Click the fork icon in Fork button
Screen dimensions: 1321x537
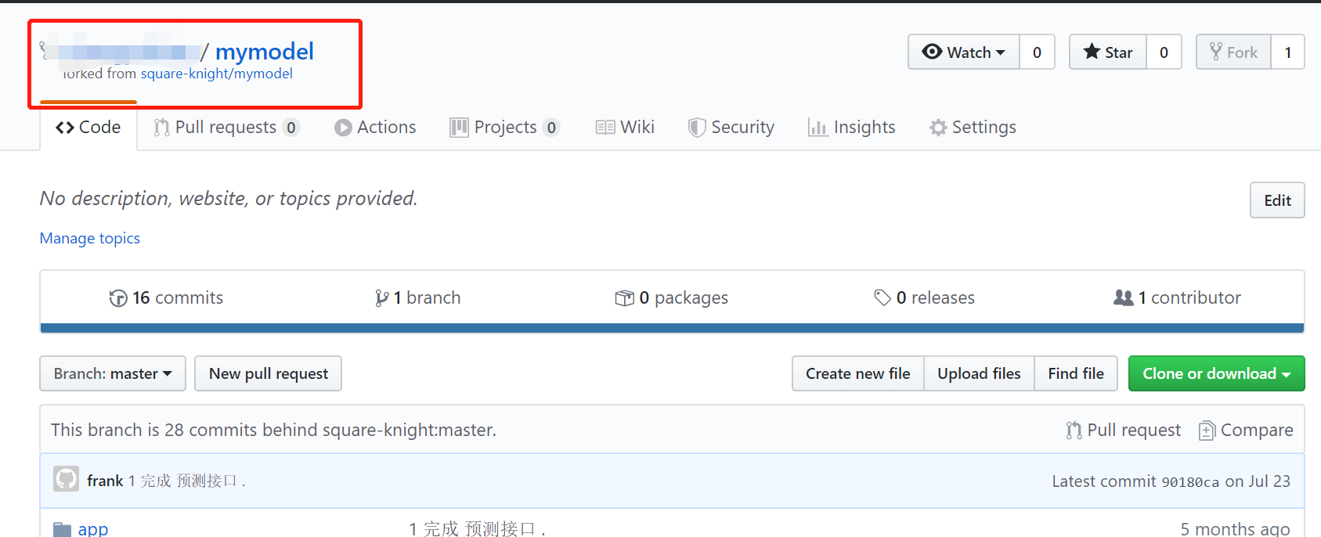1215,52
